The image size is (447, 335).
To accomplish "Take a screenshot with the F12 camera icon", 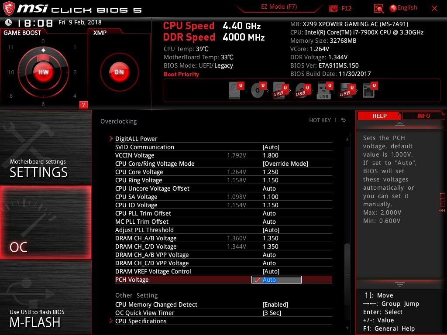I will 333,8.
